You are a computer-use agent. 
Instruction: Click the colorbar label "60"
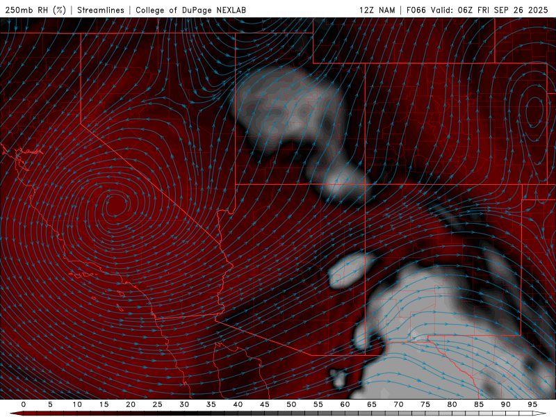pyautogui.click(x=345, y=404)
